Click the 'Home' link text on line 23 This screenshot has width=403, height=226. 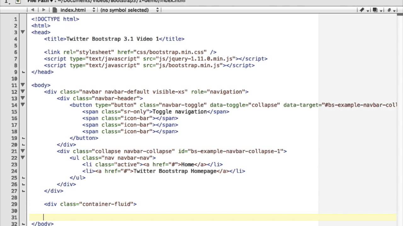click(x=188, y=164)
